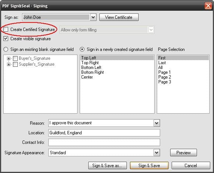Click the Preview button

point(183,153)
